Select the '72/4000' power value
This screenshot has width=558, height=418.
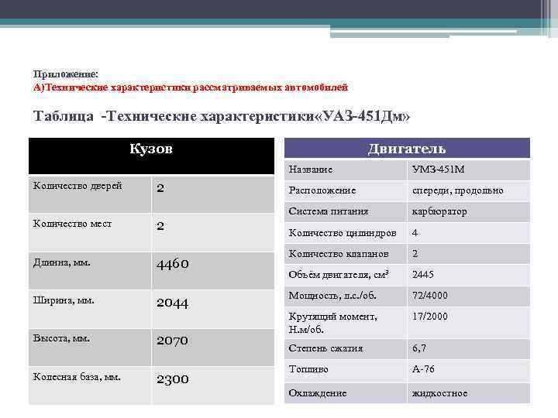coord(429,296)
